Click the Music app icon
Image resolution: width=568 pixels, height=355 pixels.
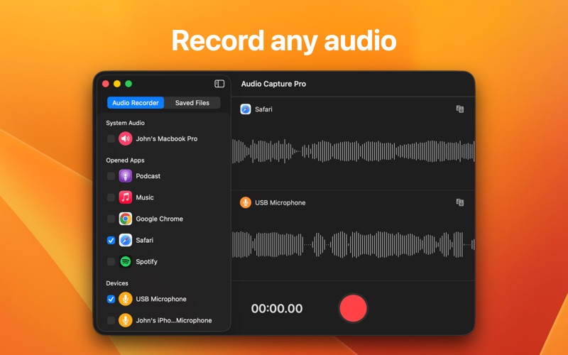click(126, 197)
